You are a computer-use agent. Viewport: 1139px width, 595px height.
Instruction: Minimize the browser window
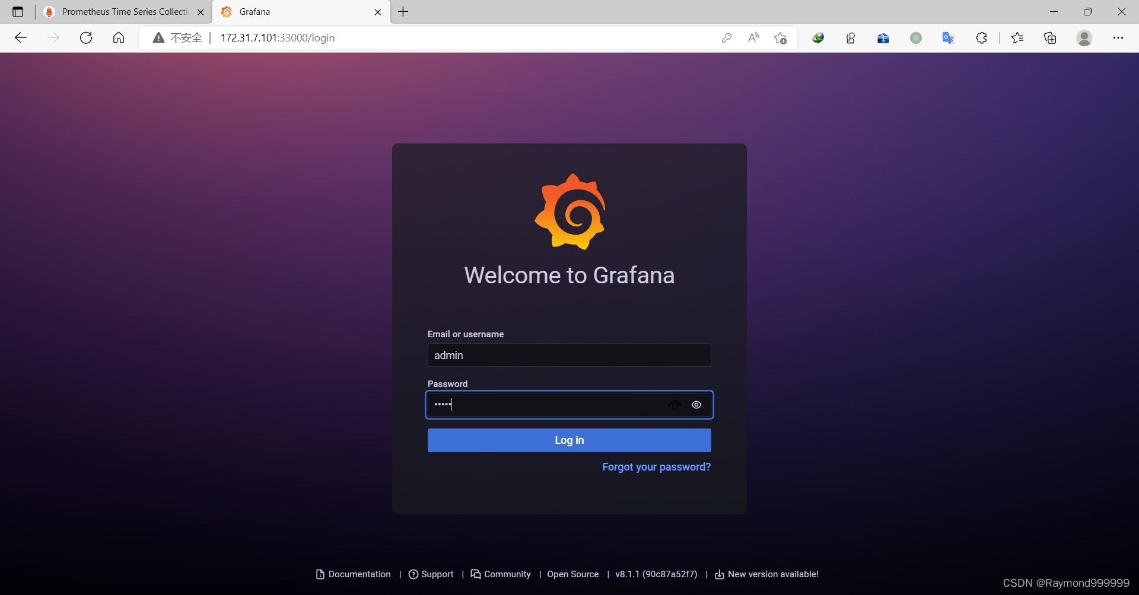click(1054, 12)
